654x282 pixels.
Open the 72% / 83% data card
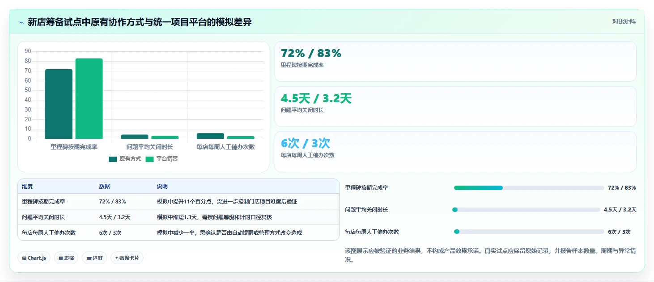[455, 61]
